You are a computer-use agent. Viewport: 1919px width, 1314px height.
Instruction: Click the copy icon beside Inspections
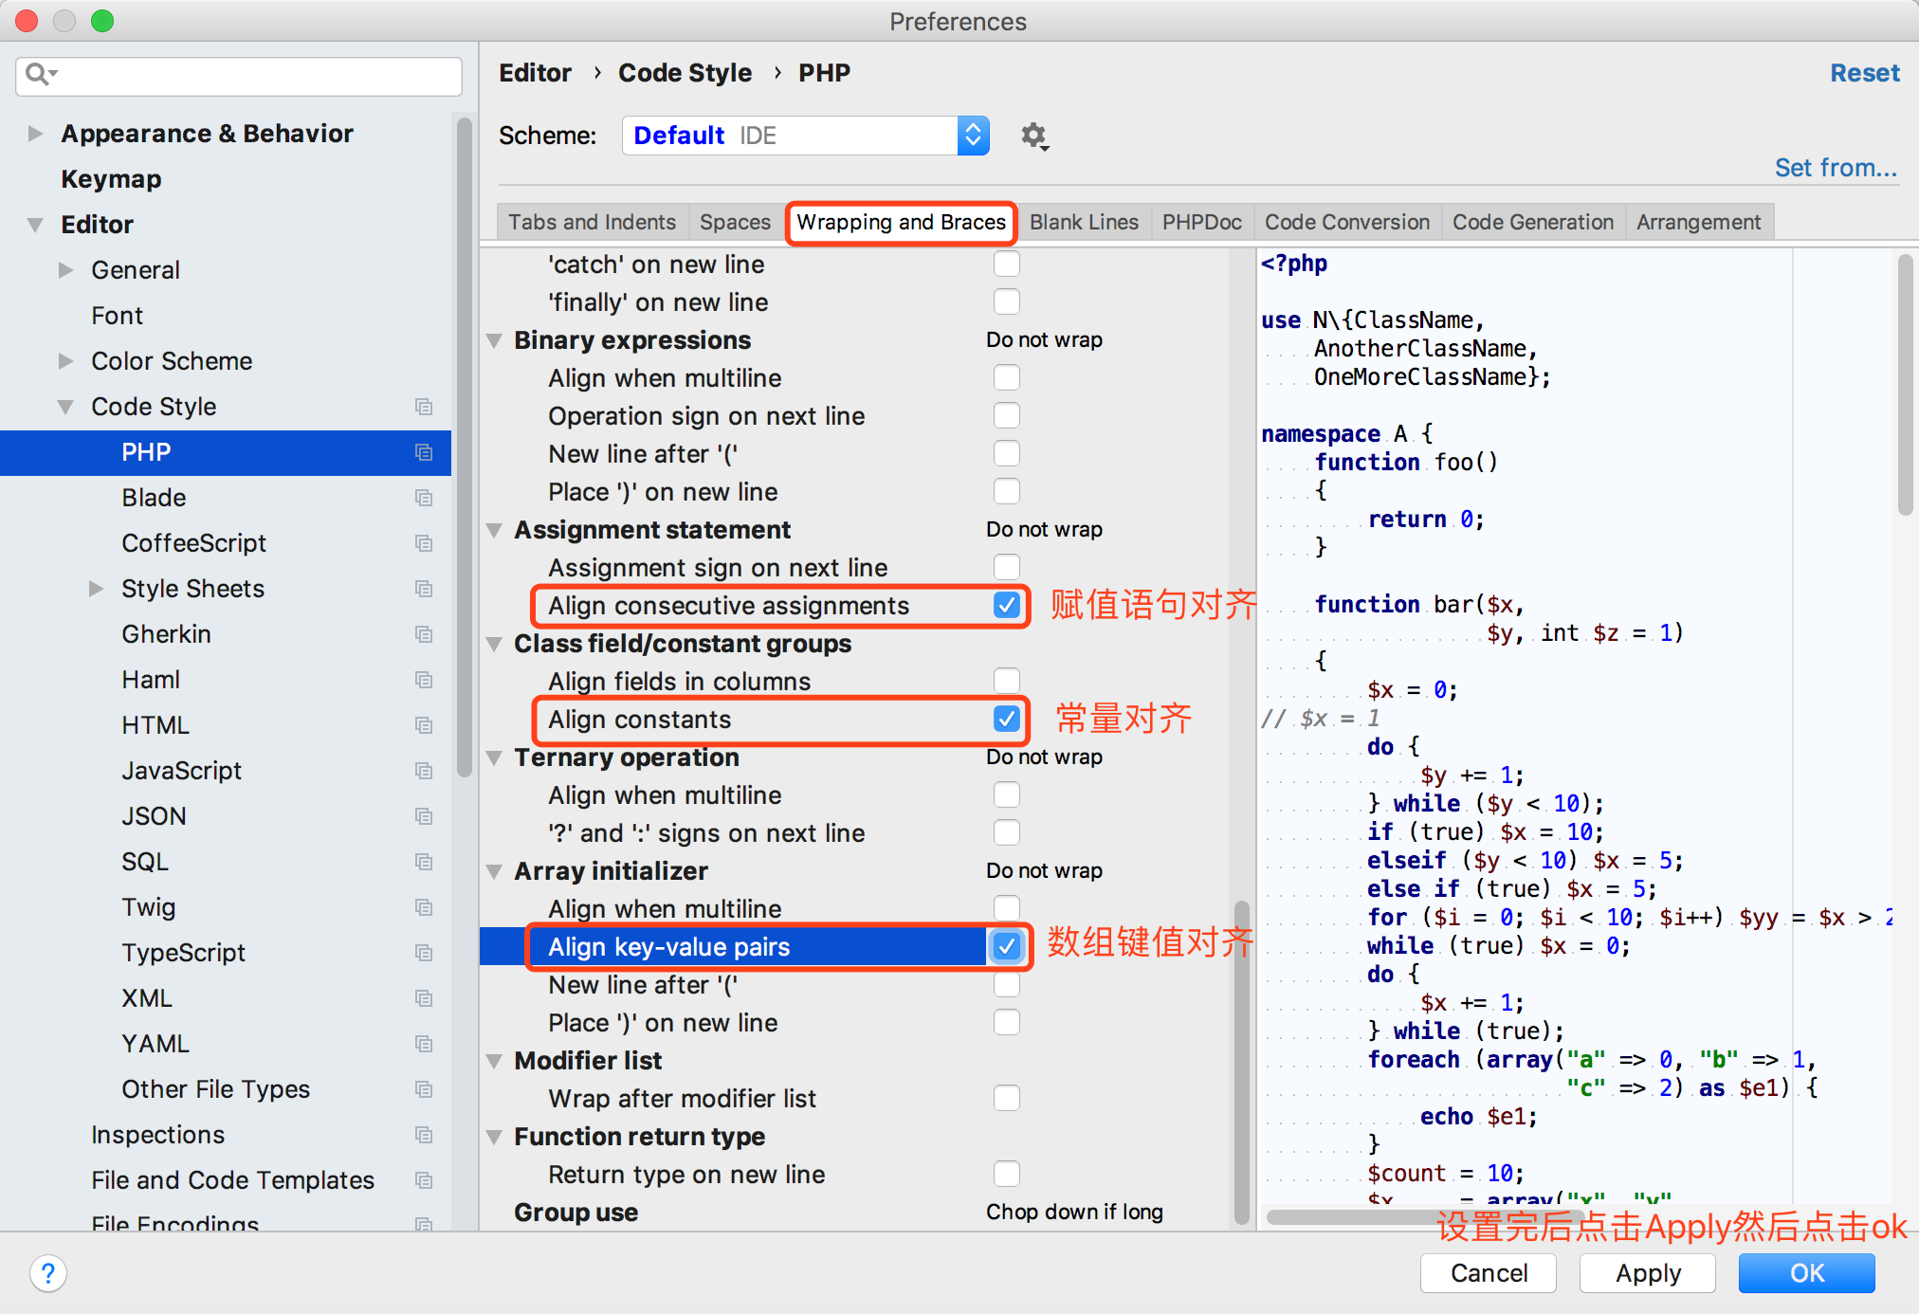point(424,1135)
